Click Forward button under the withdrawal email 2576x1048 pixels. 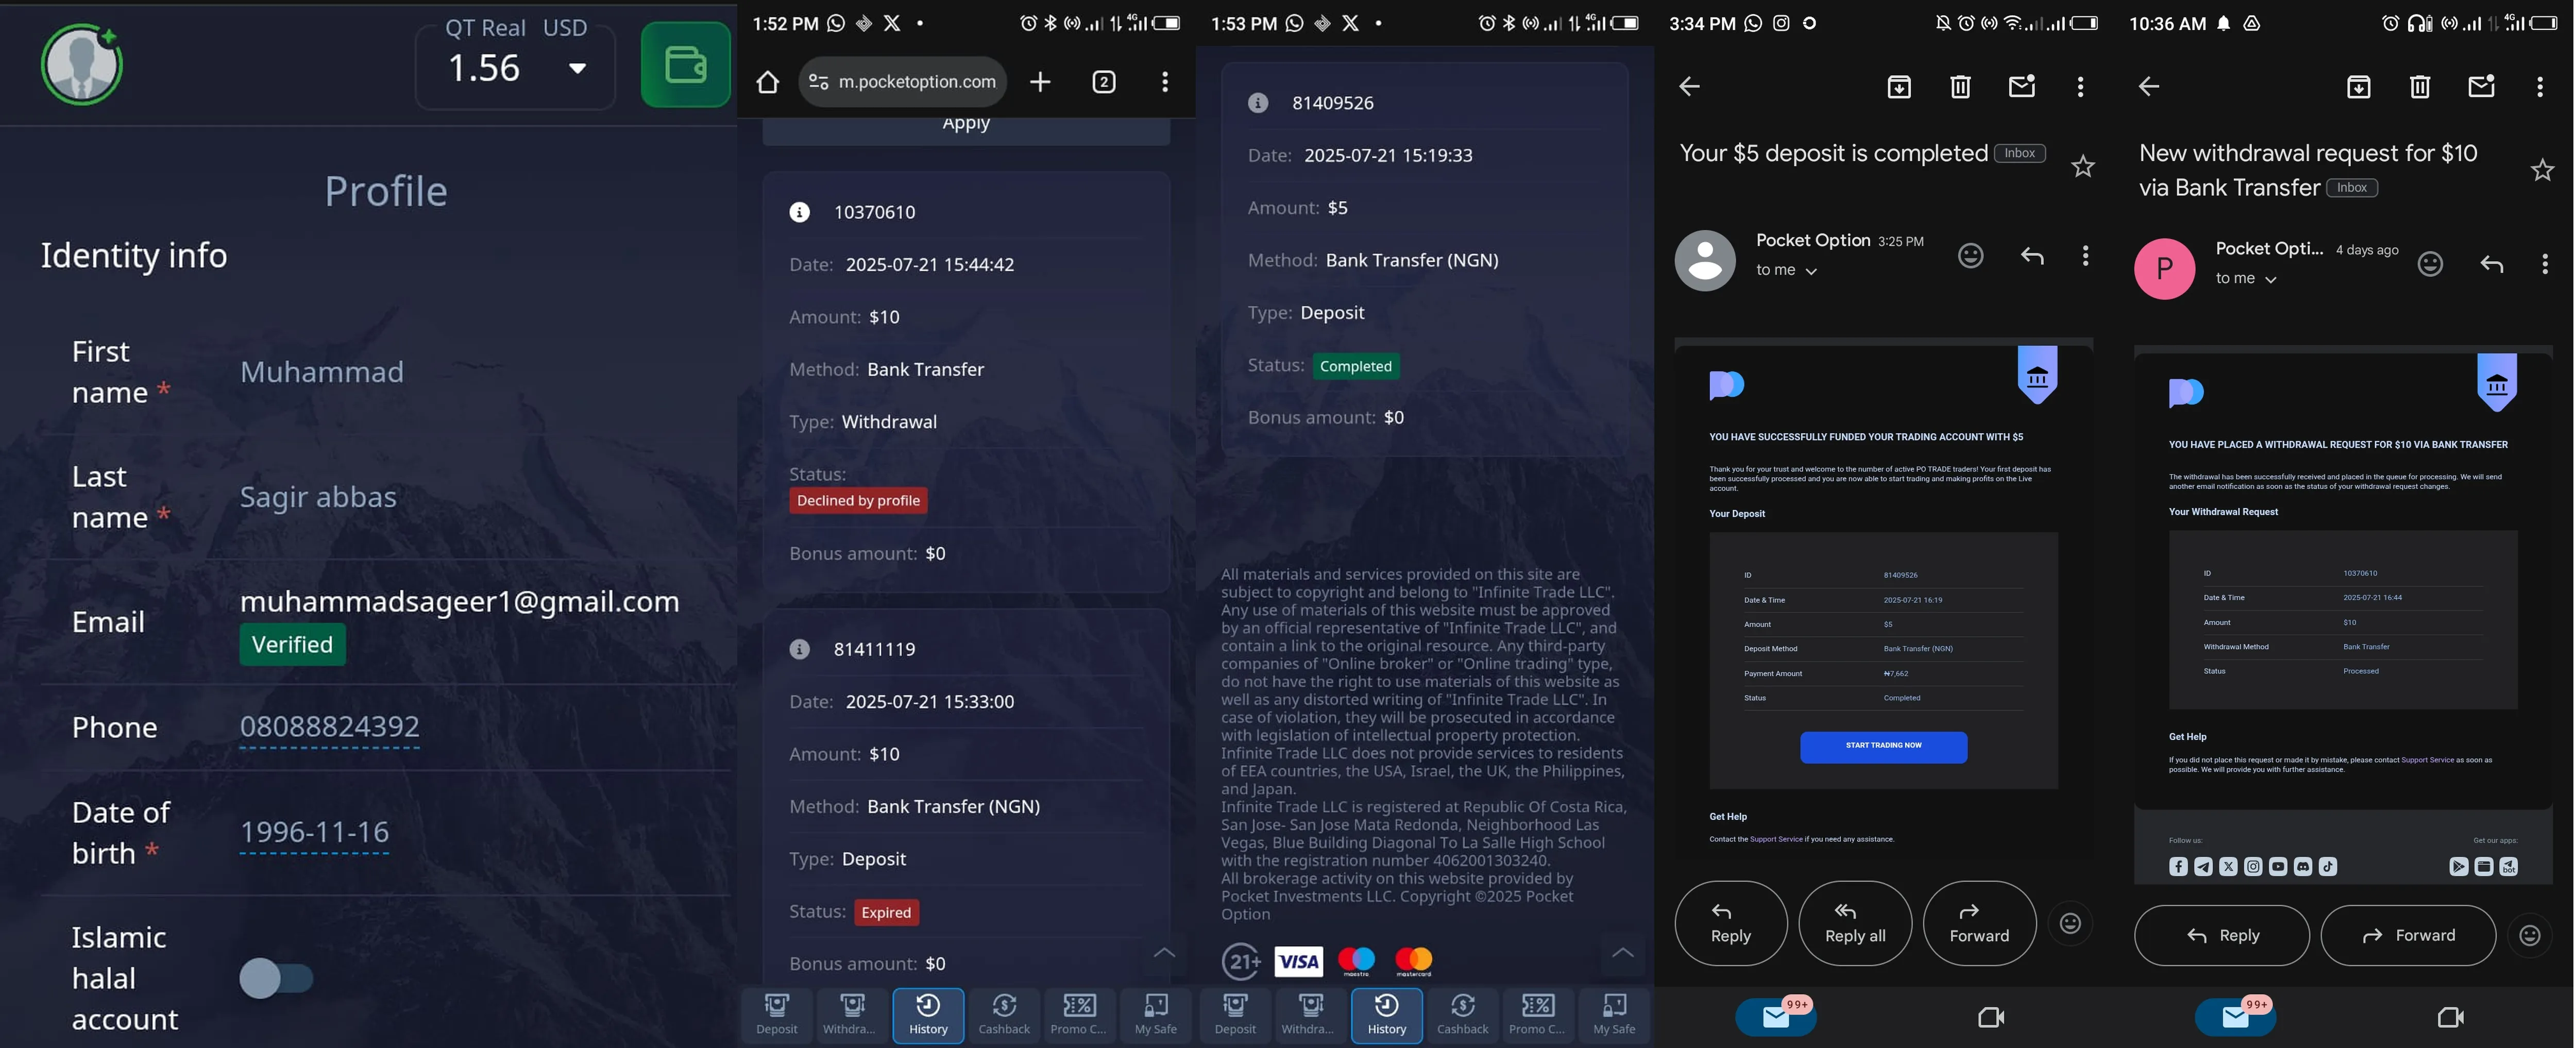coord(2408,935)
